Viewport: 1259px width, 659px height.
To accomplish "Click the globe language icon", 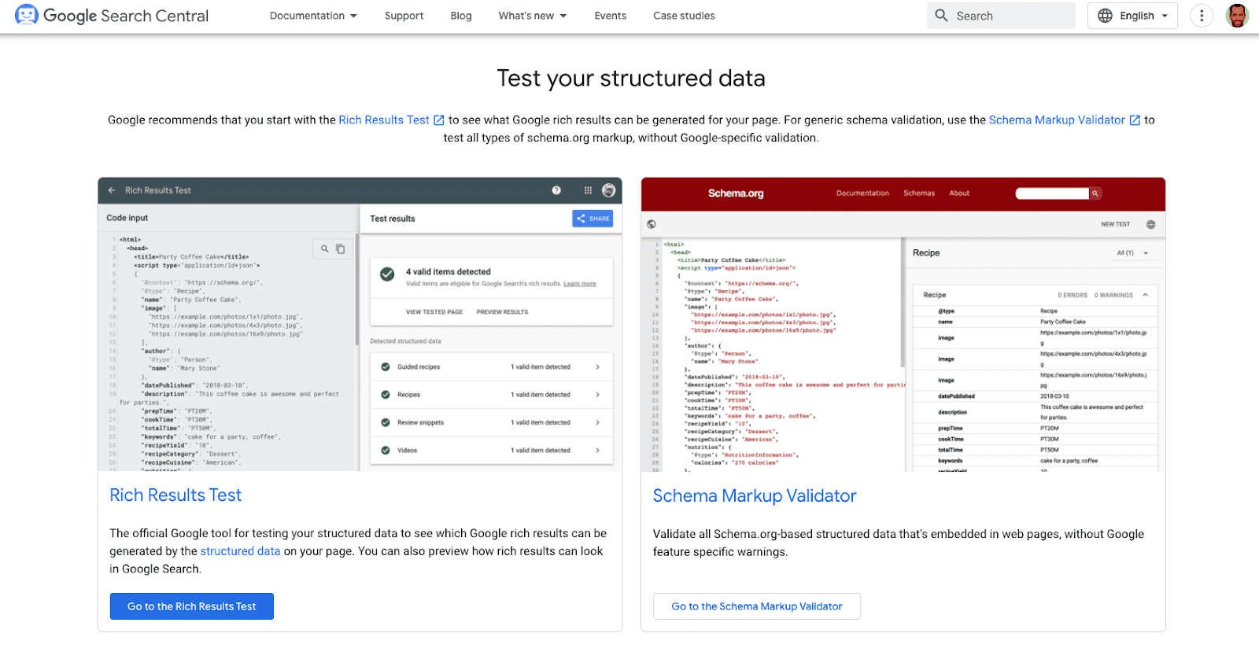I will [x=1105, y=16].
